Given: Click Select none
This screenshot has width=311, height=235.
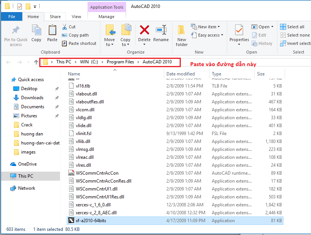Looking at the screenshot, I should coord(295,35).
